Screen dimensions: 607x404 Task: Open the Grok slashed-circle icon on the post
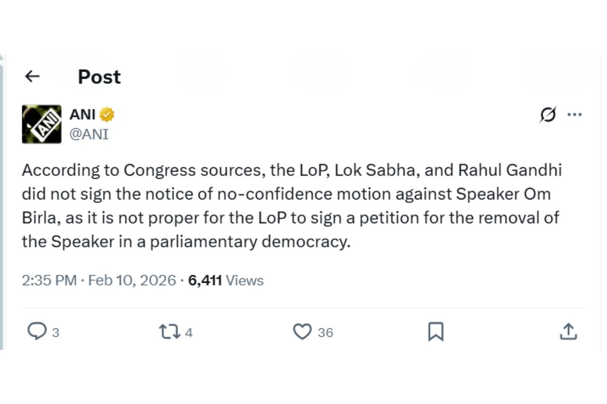[x=548, y=115]
